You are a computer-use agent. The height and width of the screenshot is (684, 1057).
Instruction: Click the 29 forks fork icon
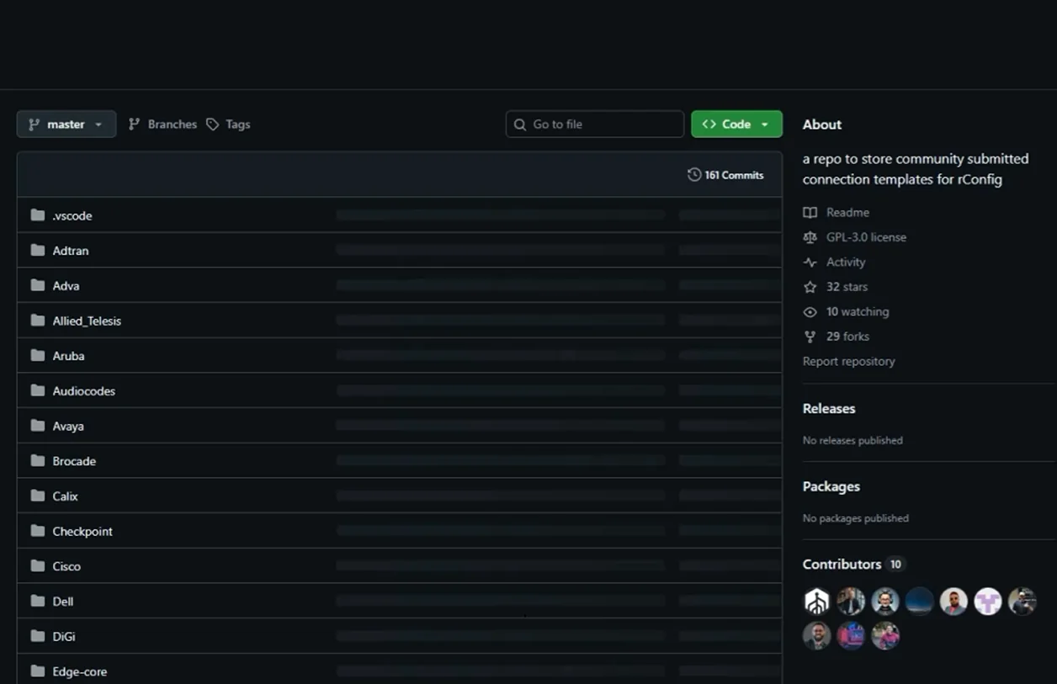[x=810, y=337]
